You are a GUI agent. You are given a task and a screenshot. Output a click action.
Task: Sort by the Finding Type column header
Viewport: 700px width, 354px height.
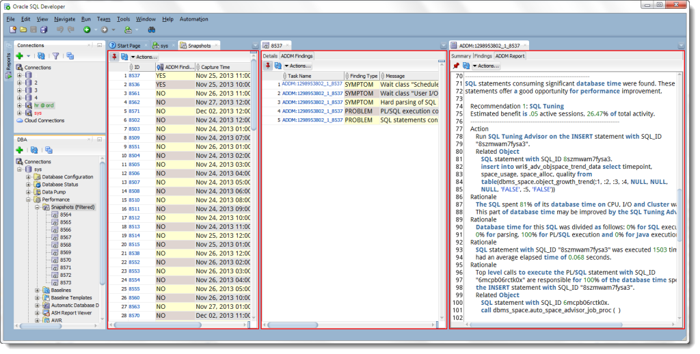tap(364, 76)
